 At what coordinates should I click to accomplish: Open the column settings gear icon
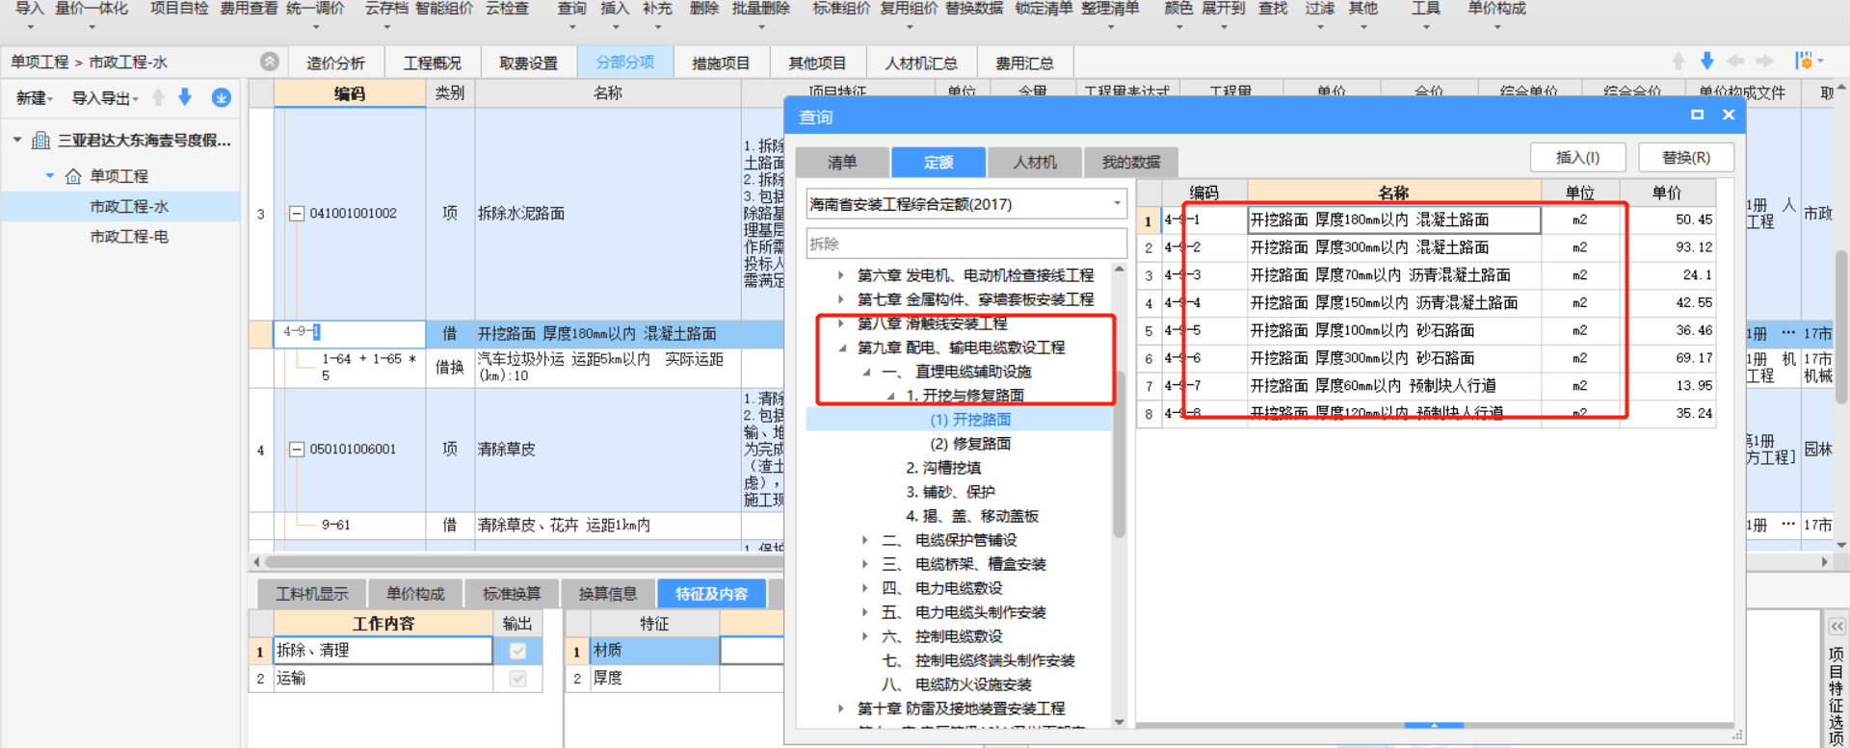(1804, 62)
